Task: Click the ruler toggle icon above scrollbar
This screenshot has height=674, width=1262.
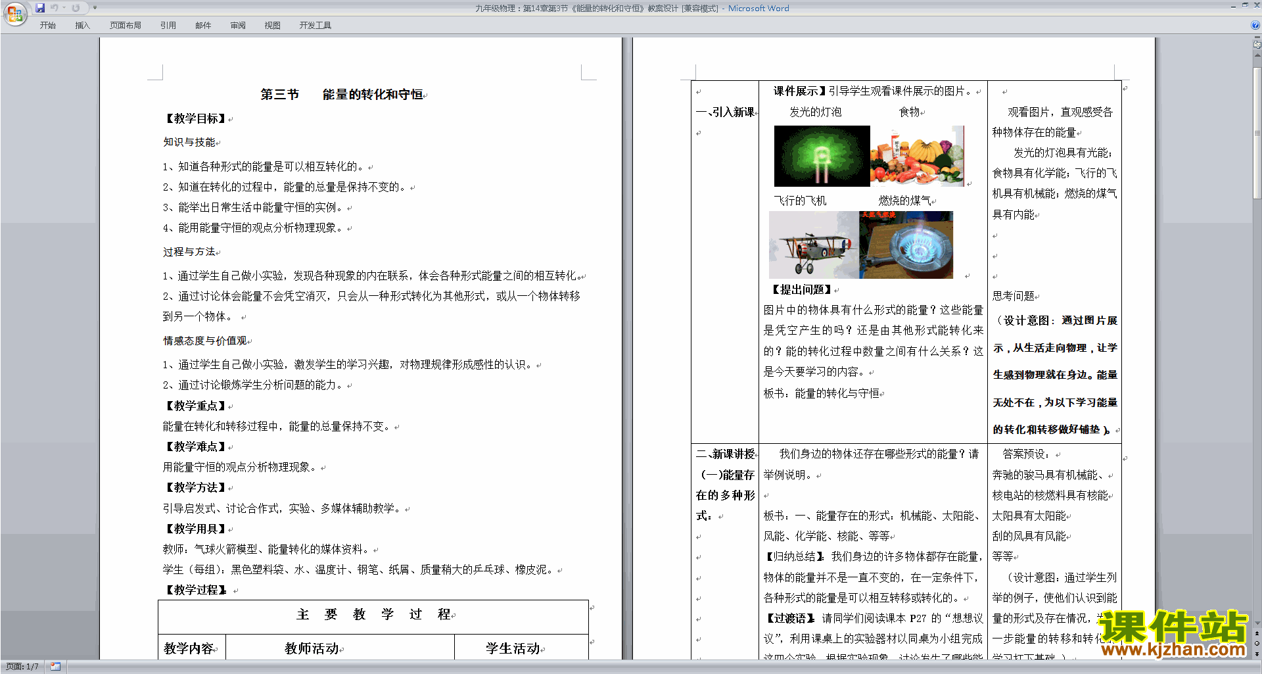Action: click(x=1257, y=44)
